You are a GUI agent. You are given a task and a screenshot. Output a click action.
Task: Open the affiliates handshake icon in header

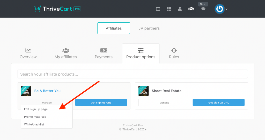click(x=191, y=9)
